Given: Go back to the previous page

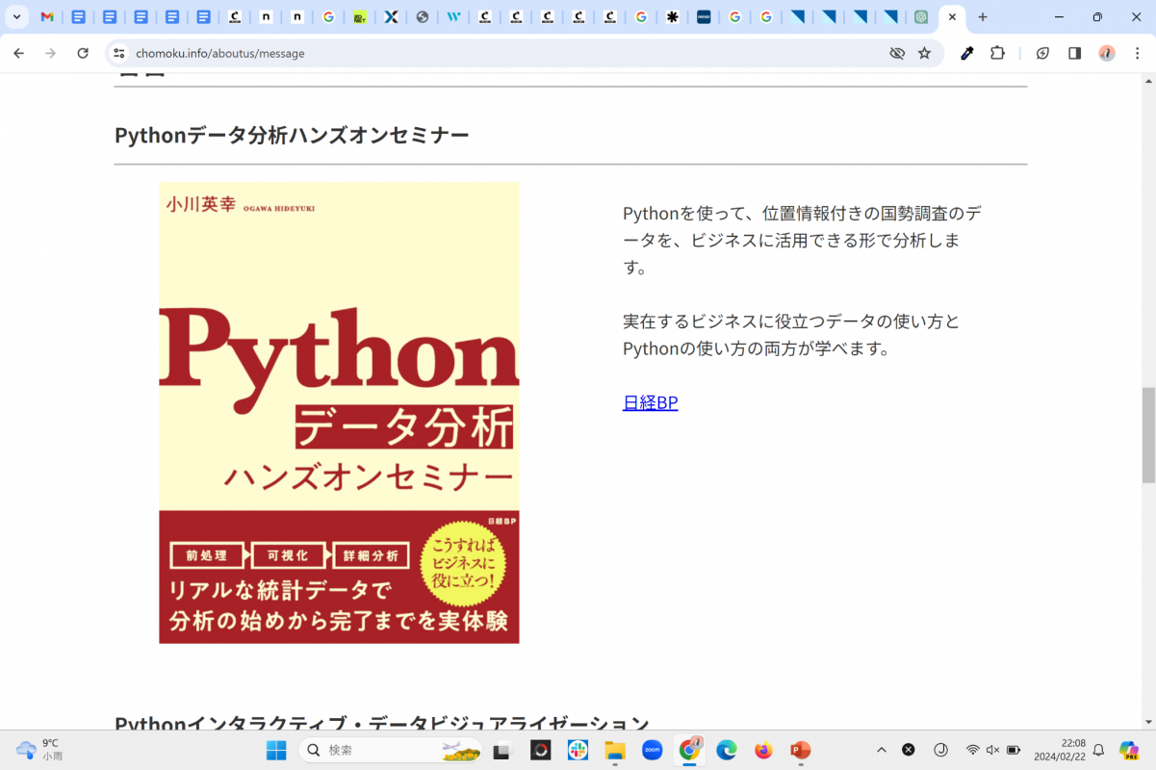Looking at the screenshot, I should tap(19, 53).
